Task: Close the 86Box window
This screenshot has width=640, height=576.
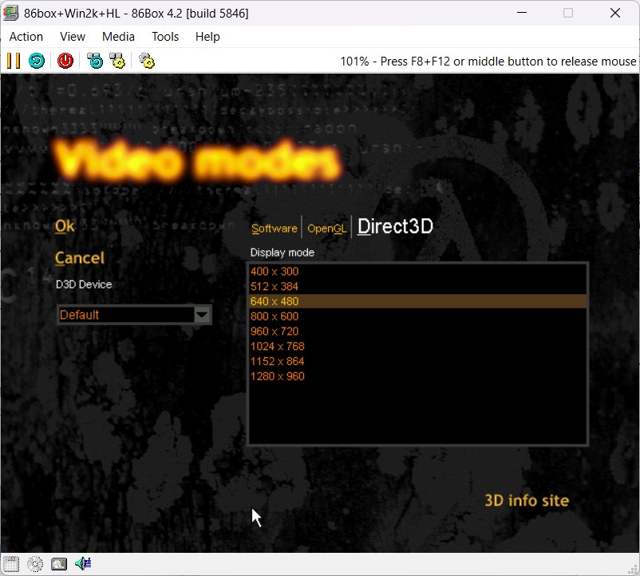Action: click(x=615, y=13)
